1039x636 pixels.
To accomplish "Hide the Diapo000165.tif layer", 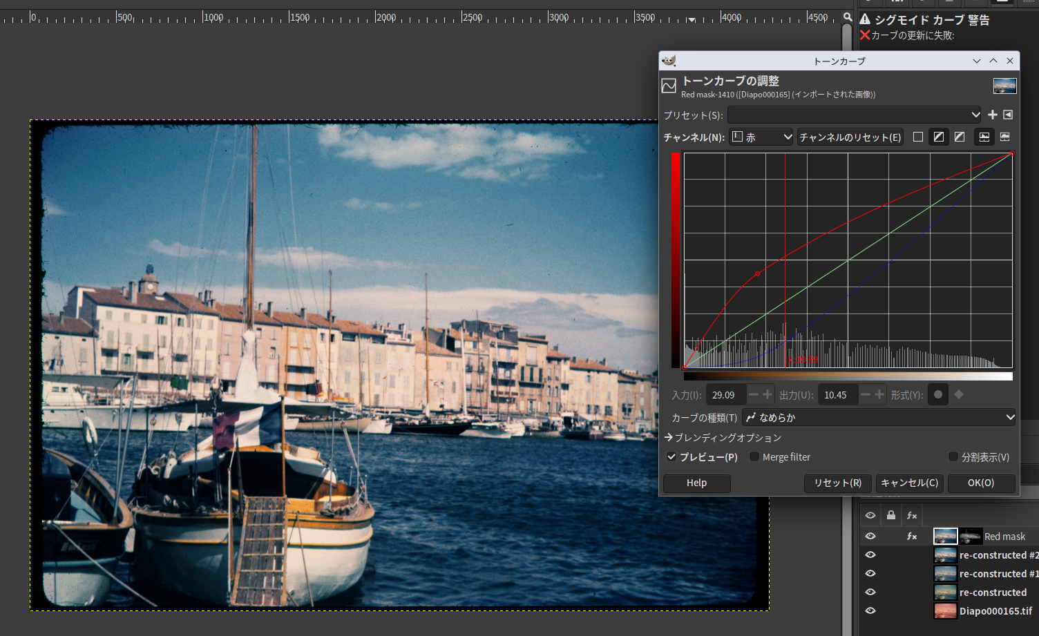I will 870,611.
